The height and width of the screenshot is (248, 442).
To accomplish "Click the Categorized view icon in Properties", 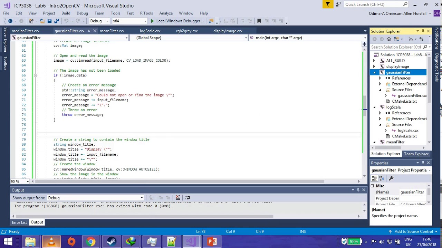I will click(x=374, y=178).
